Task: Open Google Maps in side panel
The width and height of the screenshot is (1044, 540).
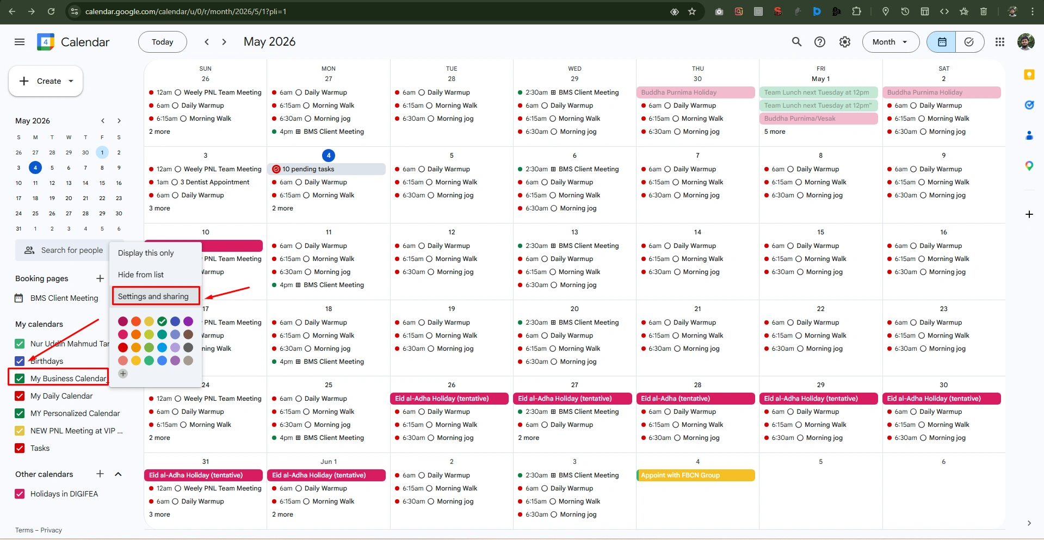Action: [x=1029, y=166]
